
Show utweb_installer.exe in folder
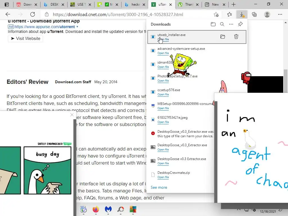(x=223, y=37)
